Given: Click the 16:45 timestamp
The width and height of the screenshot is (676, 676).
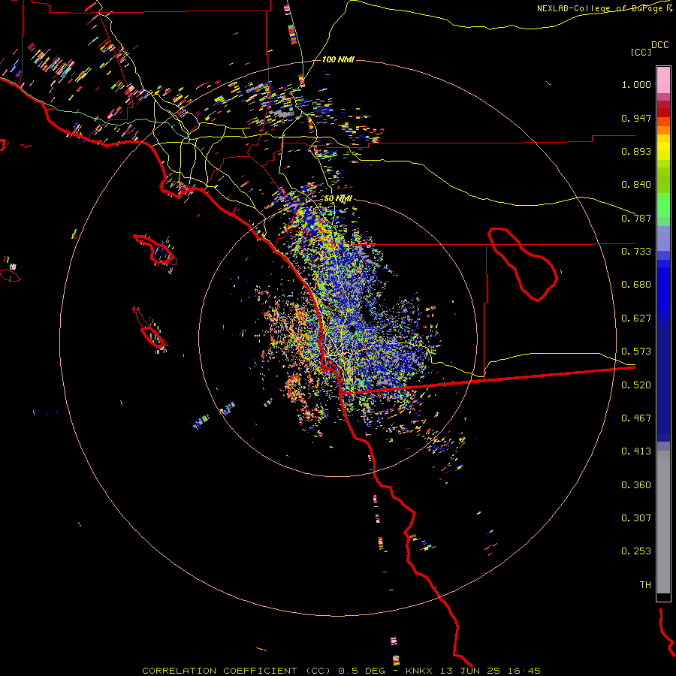Looking at the screenshot, I should click(524, 671).
